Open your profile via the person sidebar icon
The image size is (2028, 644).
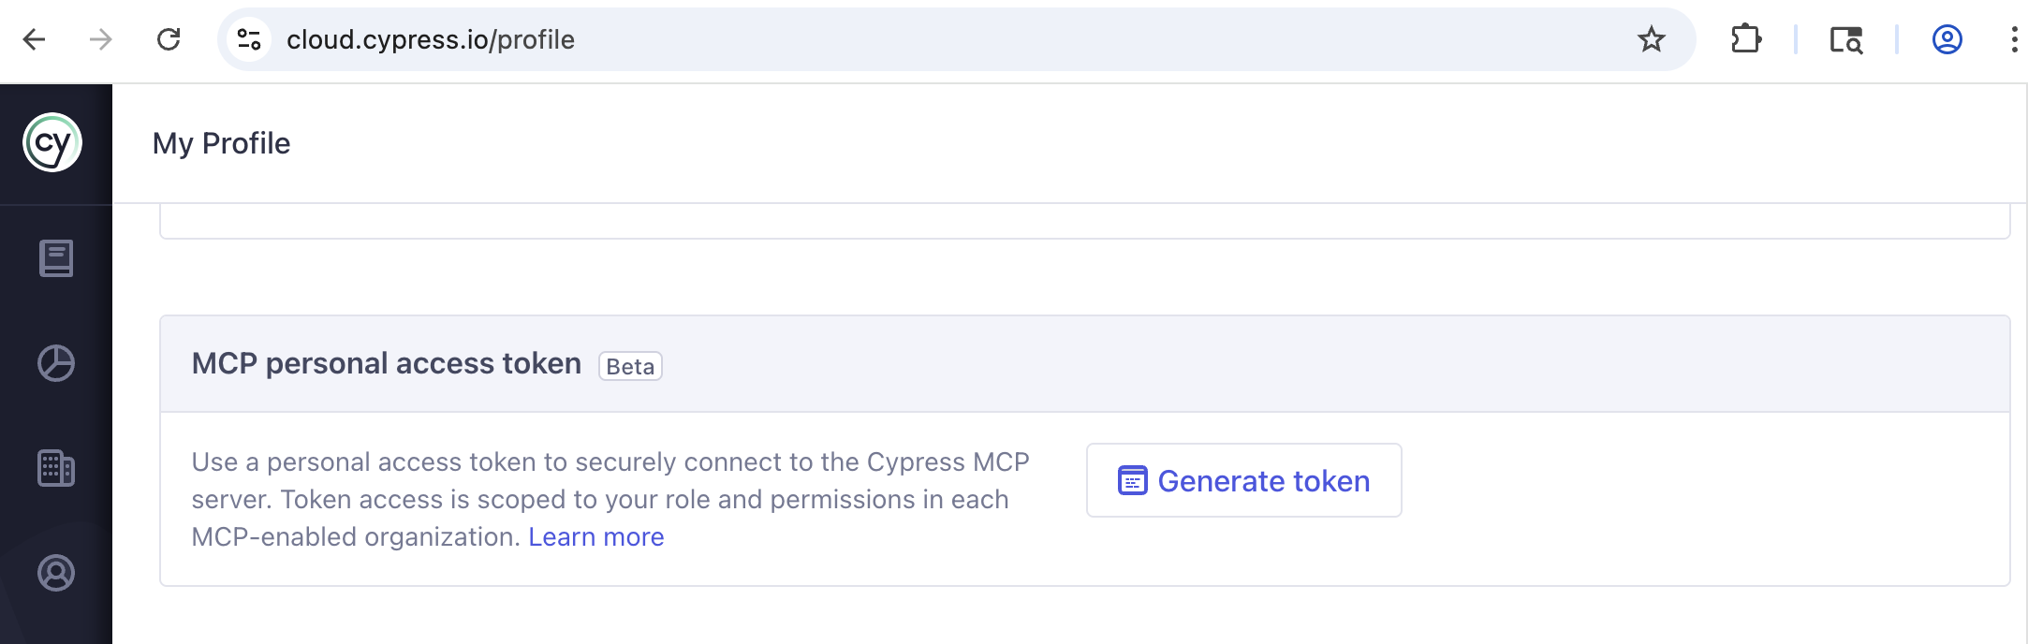pos(55,574)
